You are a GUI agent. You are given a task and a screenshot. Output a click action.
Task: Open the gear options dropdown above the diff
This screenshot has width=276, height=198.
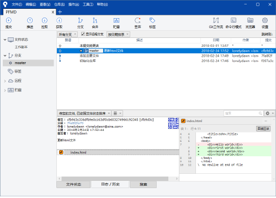click(269, 113)
